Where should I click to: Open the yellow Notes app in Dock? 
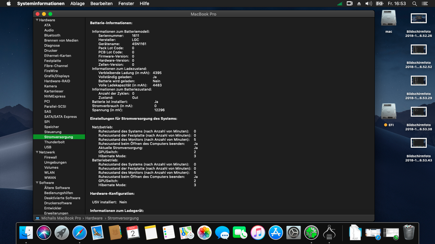pos(151,233)
